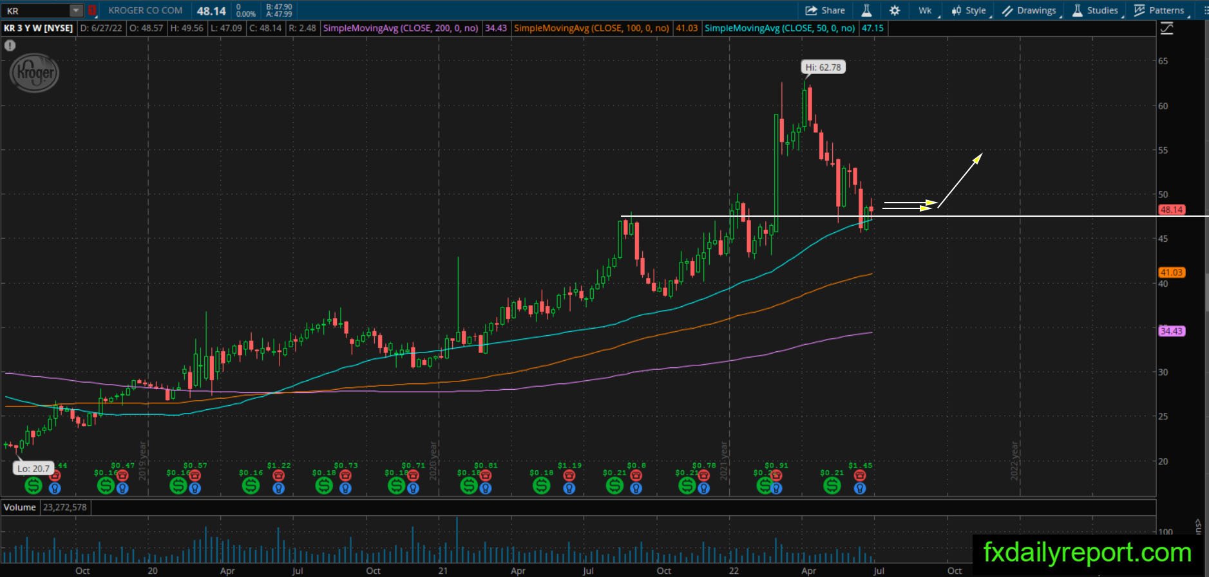This screenshot has height=577, width=1209.
Task: Click the KR symbol input field
Action: click(37, 10)
